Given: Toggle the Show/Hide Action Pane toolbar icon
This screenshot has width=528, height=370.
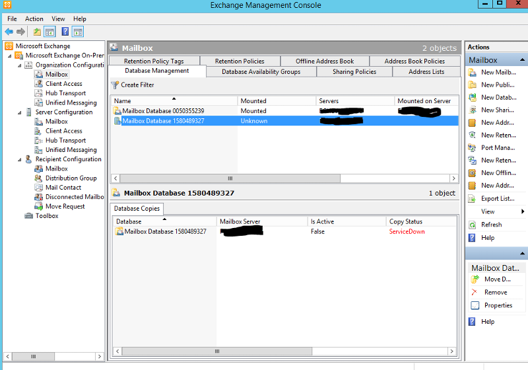Looking at the screenshot, I should click(78, 32).
